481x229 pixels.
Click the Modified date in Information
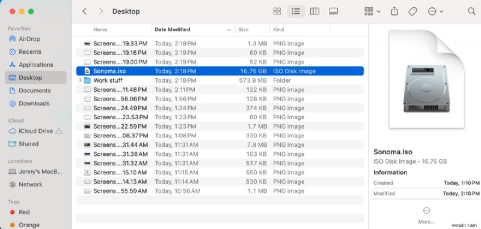point(461,194)
